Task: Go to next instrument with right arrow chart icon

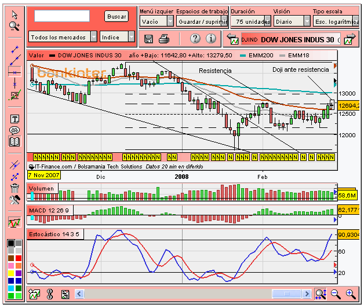Action: [x=350, y=39]
